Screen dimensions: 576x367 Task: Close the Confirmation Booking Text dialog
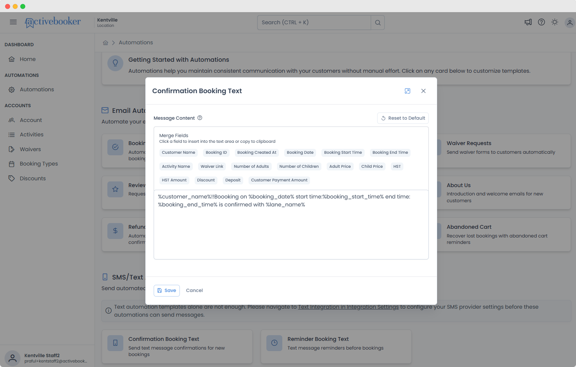pos(423,91)
